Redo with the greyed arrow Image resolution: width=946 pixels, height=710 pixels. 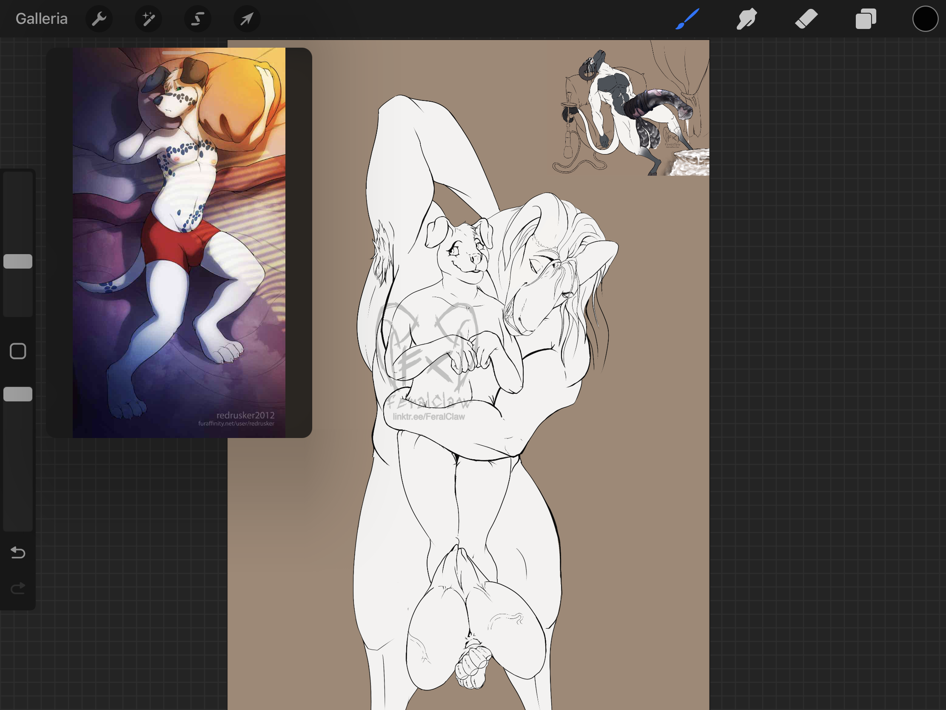tap(18, 588)
